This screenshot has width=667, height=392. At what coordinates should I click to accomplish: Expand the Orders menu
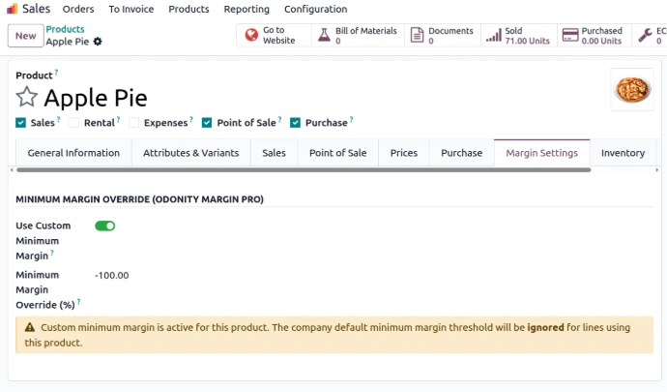[78, 9]
